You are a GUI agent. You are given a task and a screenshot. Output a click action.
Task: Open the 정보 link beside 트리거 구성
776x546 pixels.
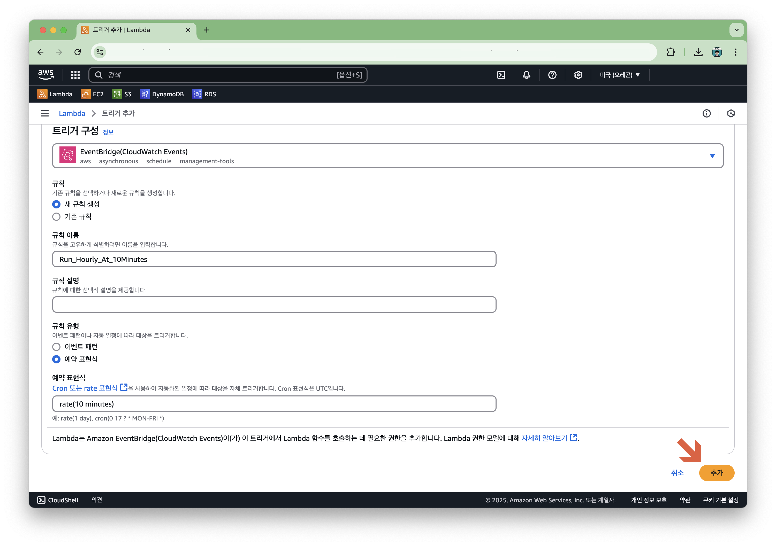point(108,132)
